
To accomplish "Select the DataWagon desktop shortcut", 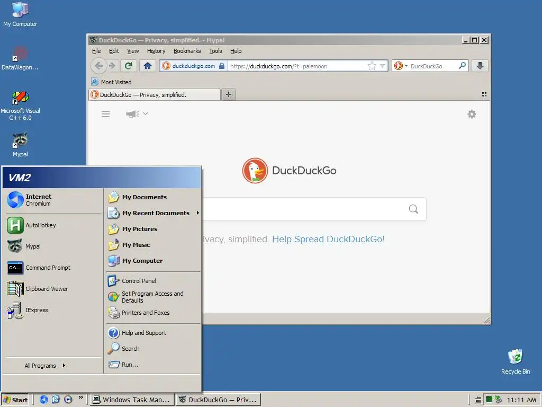I will click(20, 58).
